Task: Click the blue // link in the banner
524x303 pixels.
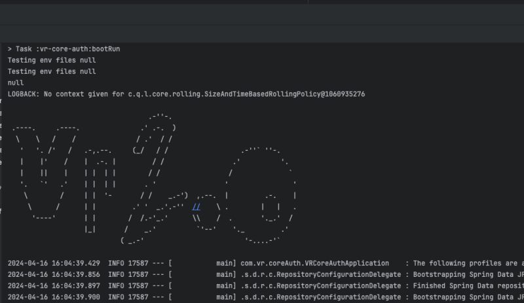Action: pyautogui.click(x=196, y=207)
